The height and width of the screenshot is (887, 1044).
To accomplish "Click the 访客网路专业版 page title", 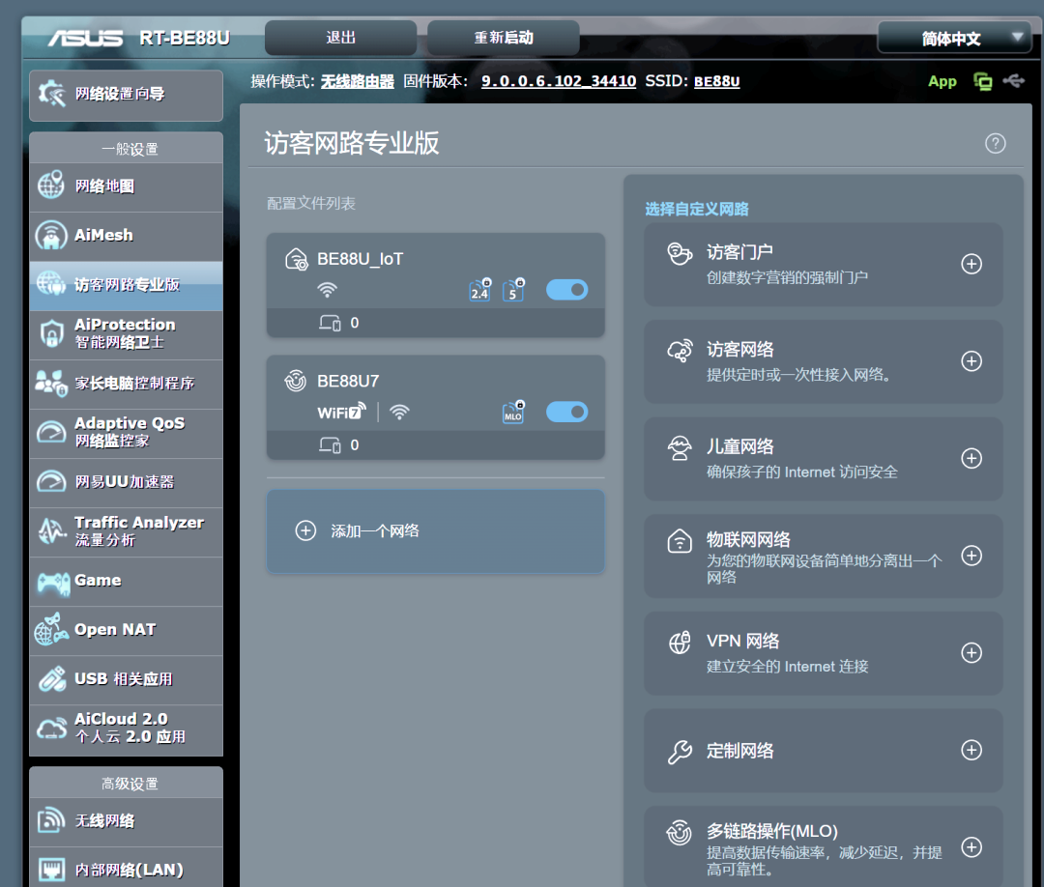I will pyautogui.click(x=352, y=143).
